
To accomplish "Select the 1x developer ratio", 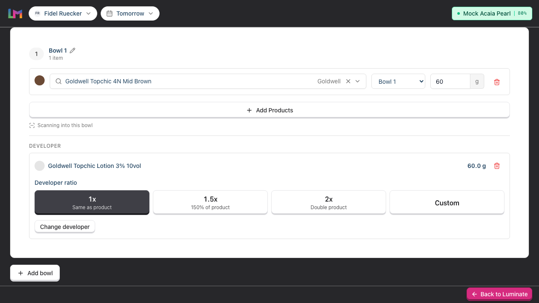I will pyautogui.click(x=92, y=202).
